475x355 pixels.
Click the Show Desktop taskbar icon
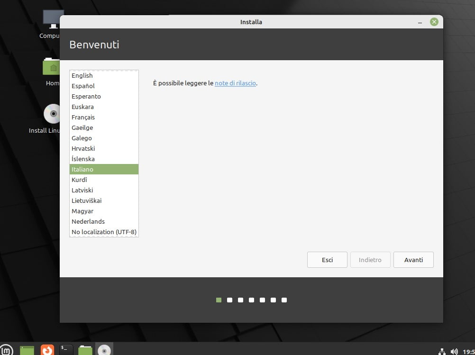pos(27,350)
